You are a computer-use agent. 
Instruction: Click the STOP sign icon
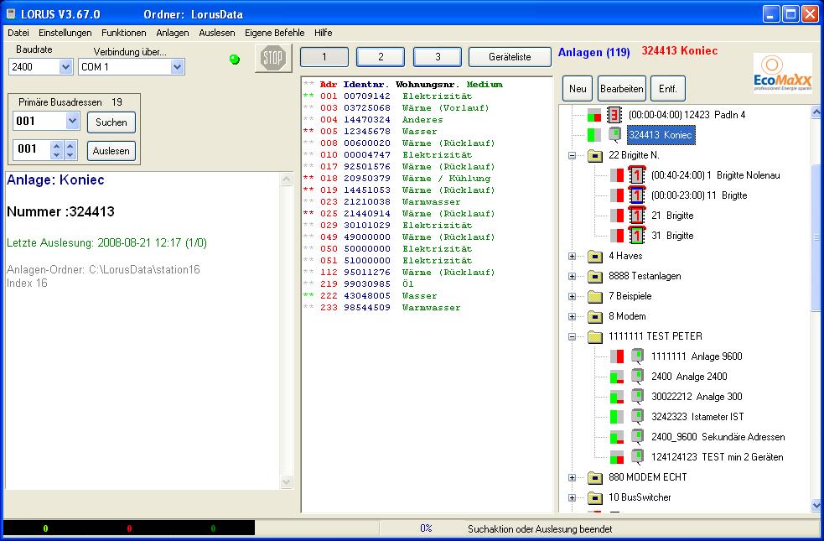(x=273, y=58)
